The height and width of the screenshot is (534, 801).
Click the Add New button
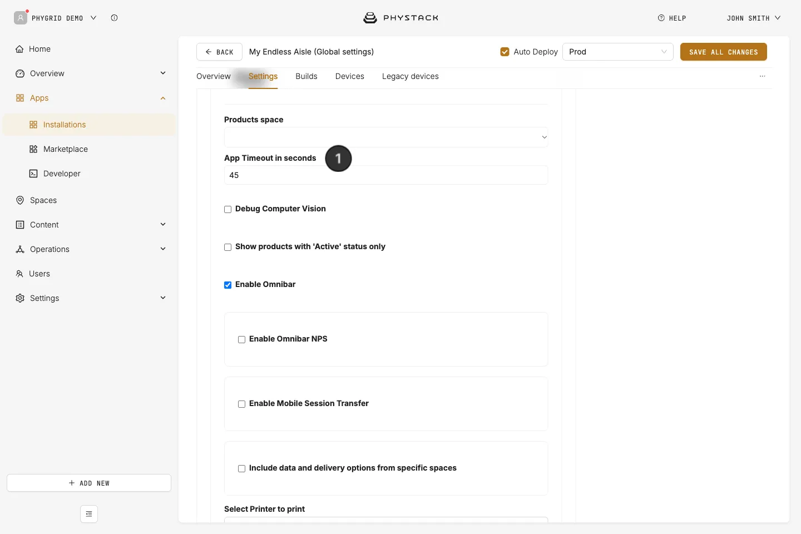click(x=89, y=483)
